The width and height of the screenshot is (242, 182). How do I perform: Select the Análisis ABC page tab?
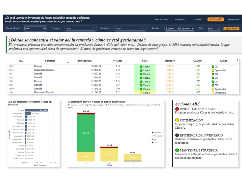point(216,19)
